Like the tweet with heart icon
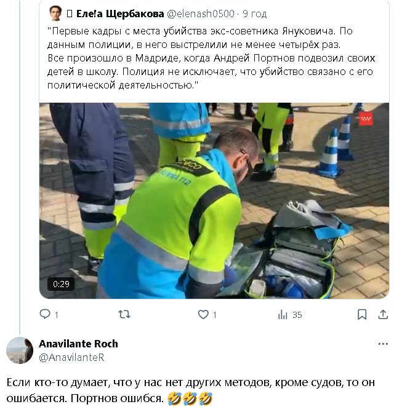This screenshot has width=394, height=407. 203,314
